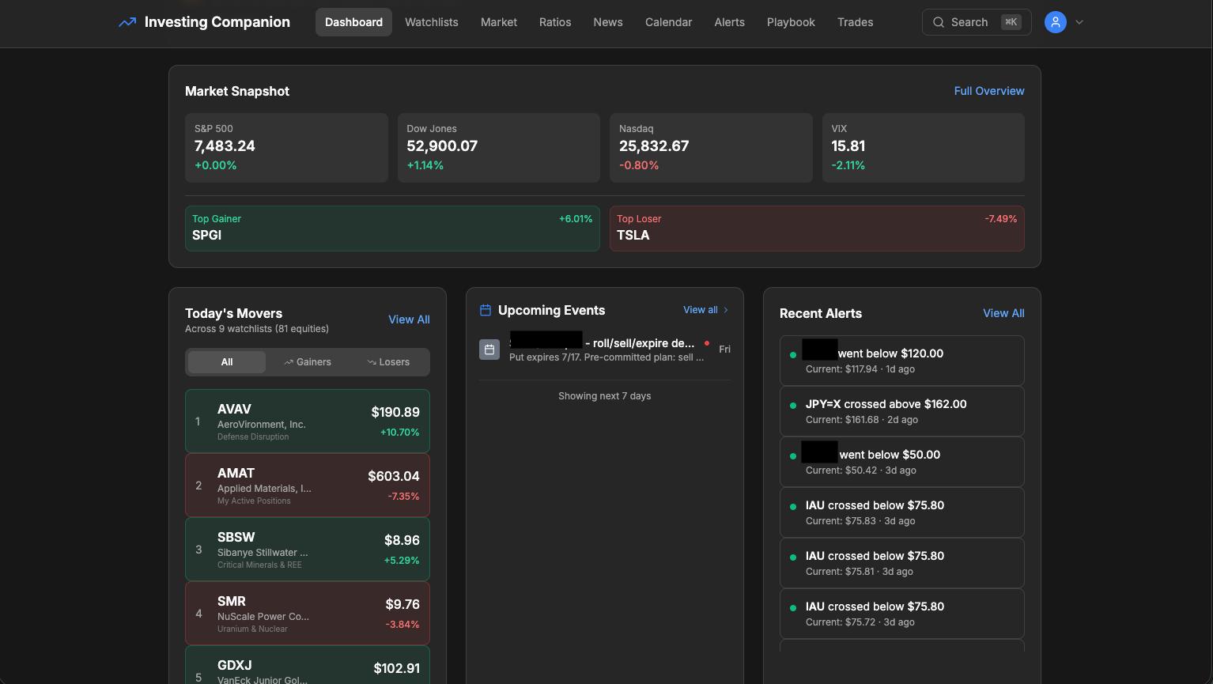Click View All in Today's Movers

[x=410, y=319]
